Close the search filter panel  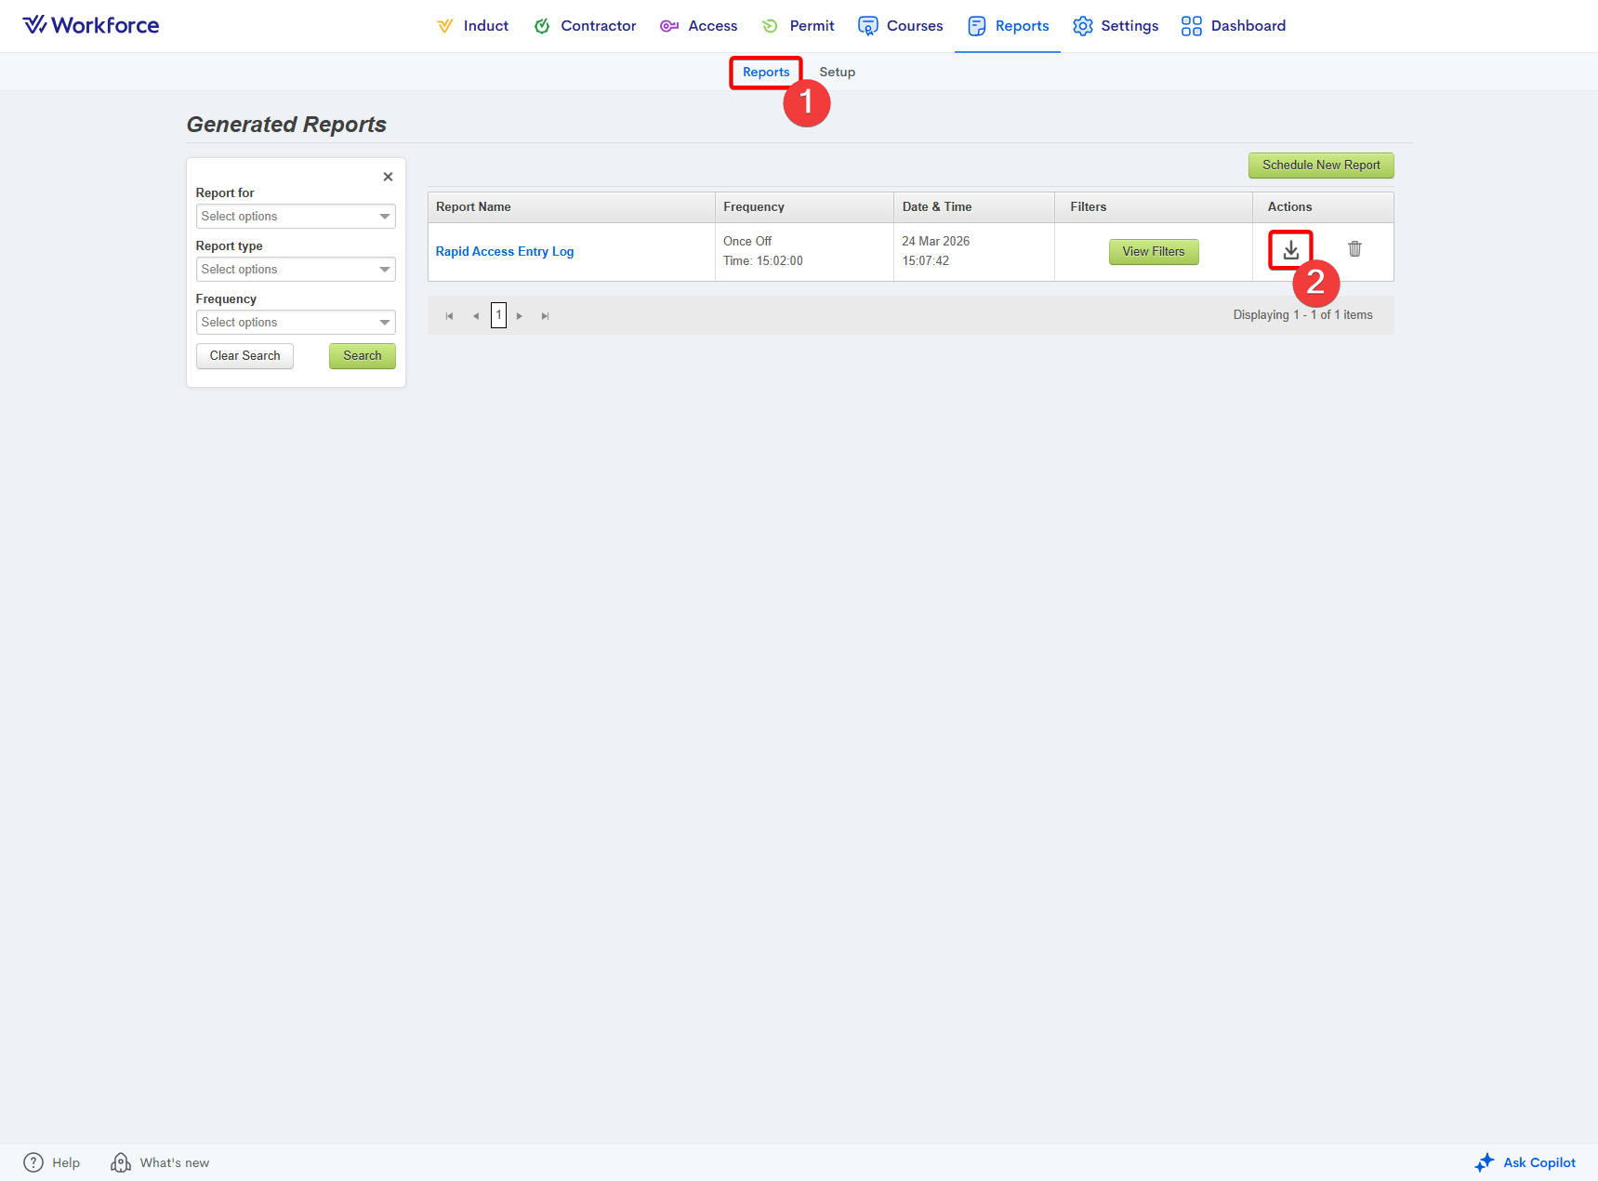(x=388, y=177)
